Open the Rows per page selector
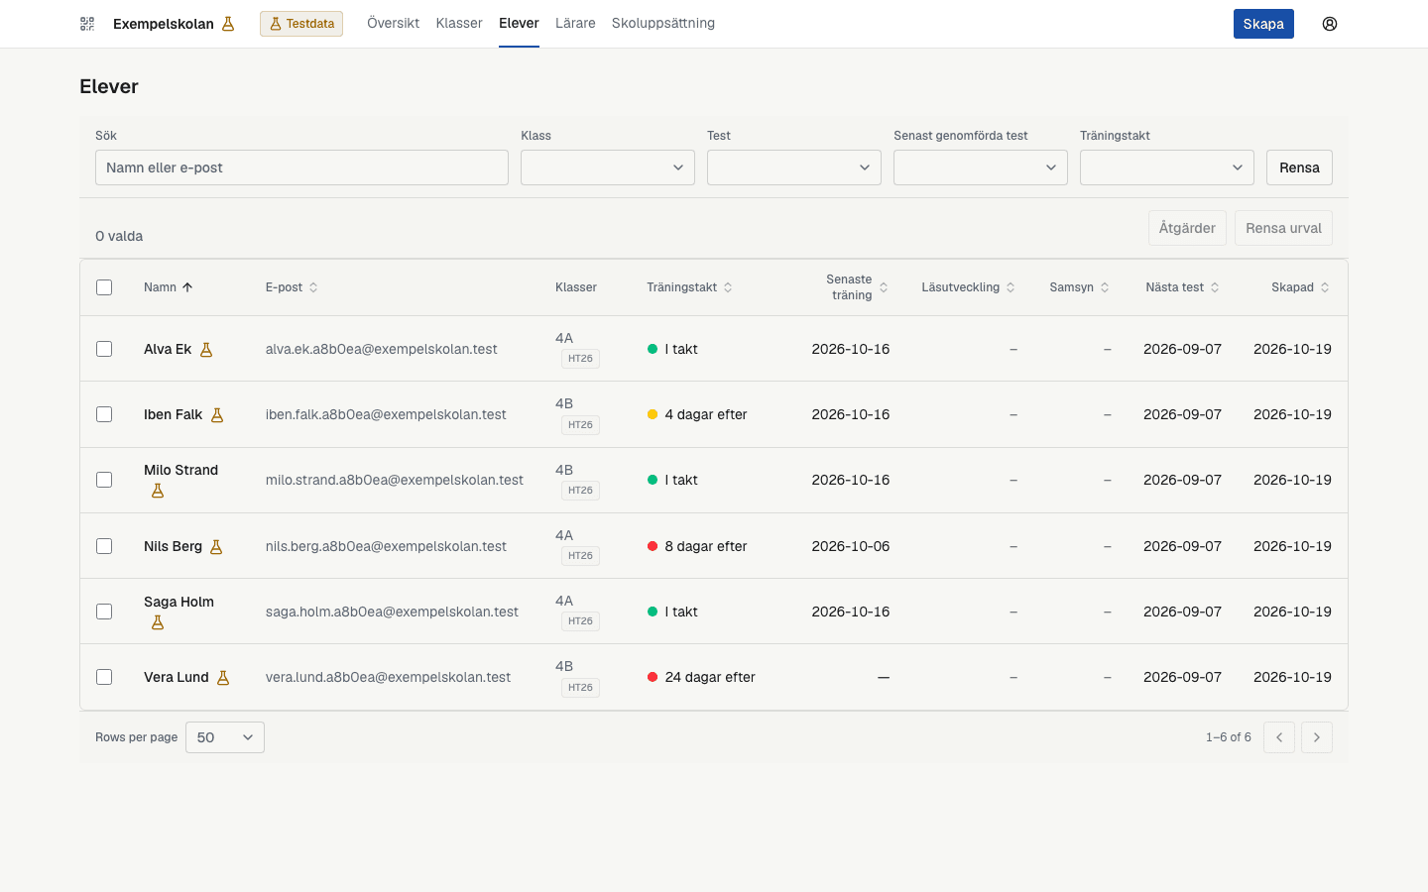This screenshot has width=1428, height=892. (225, 737)
